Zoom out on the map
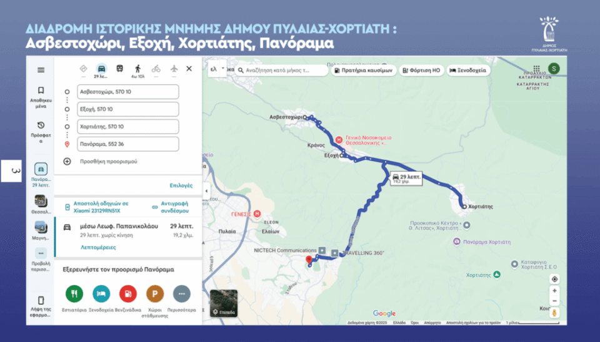The height and width of the screenshot is (342, 600). click(x=554, y=301)
